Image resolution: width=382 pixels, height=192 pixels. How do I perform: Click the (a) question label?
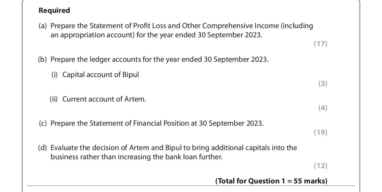coord(43,26)
